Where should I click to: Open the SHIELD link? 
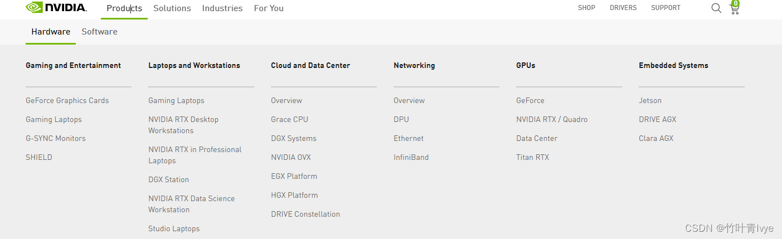[39, 158]
